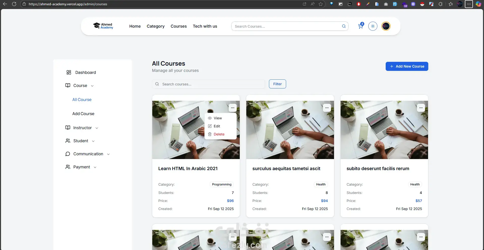The width and height of the screenshot is (484, 250).
Task: Open browser extensions puzzle icon
Action: [x=440, y=4]
